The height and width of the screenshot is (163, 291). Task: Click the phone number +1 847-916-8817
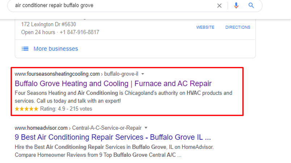pyautogui.click(x=79, y=32)
